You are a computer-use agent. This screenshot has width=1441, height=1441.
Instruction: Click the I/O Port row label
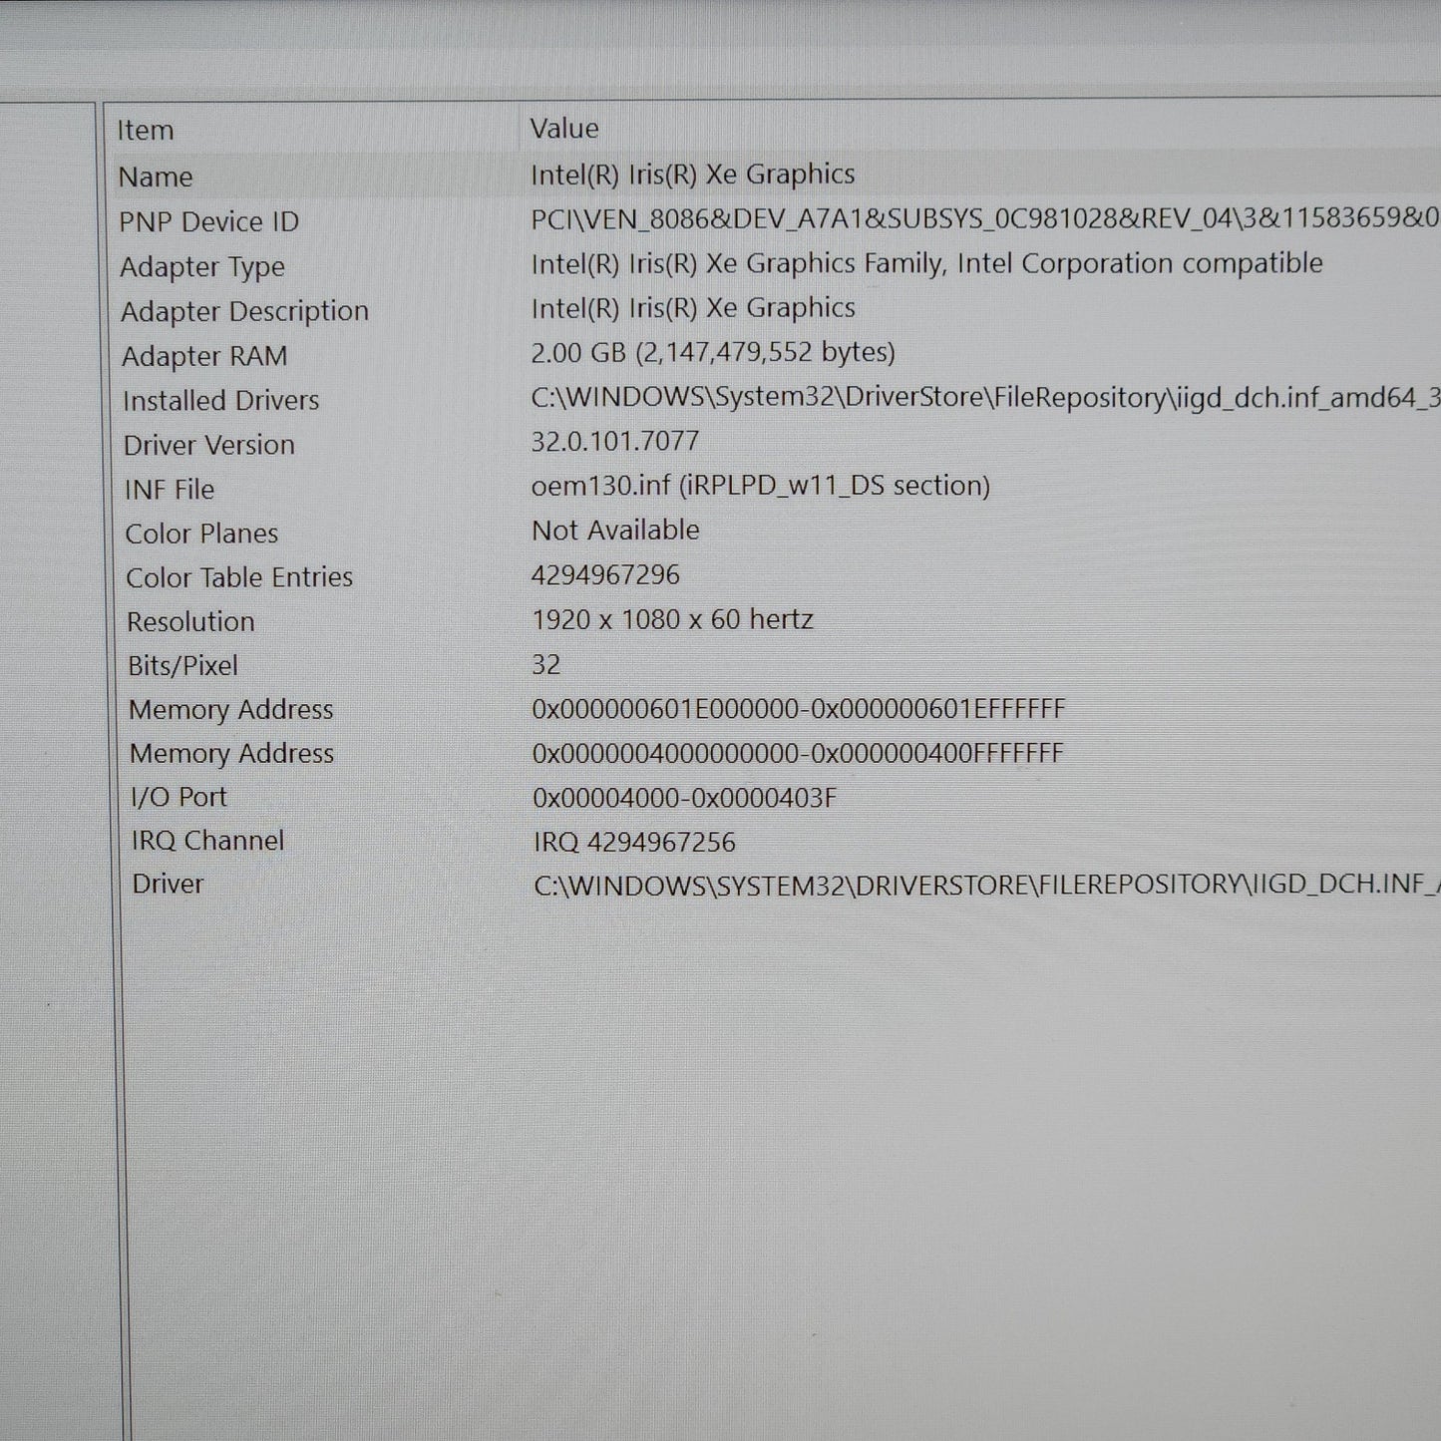tap(179, 797)
